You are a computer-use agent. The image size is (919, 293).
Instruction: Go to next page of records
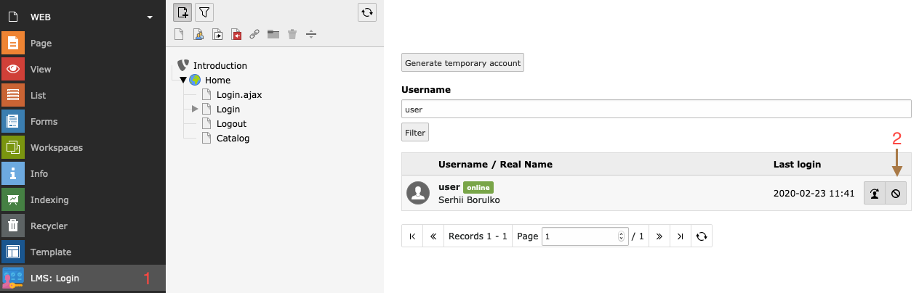pos(659,236)
